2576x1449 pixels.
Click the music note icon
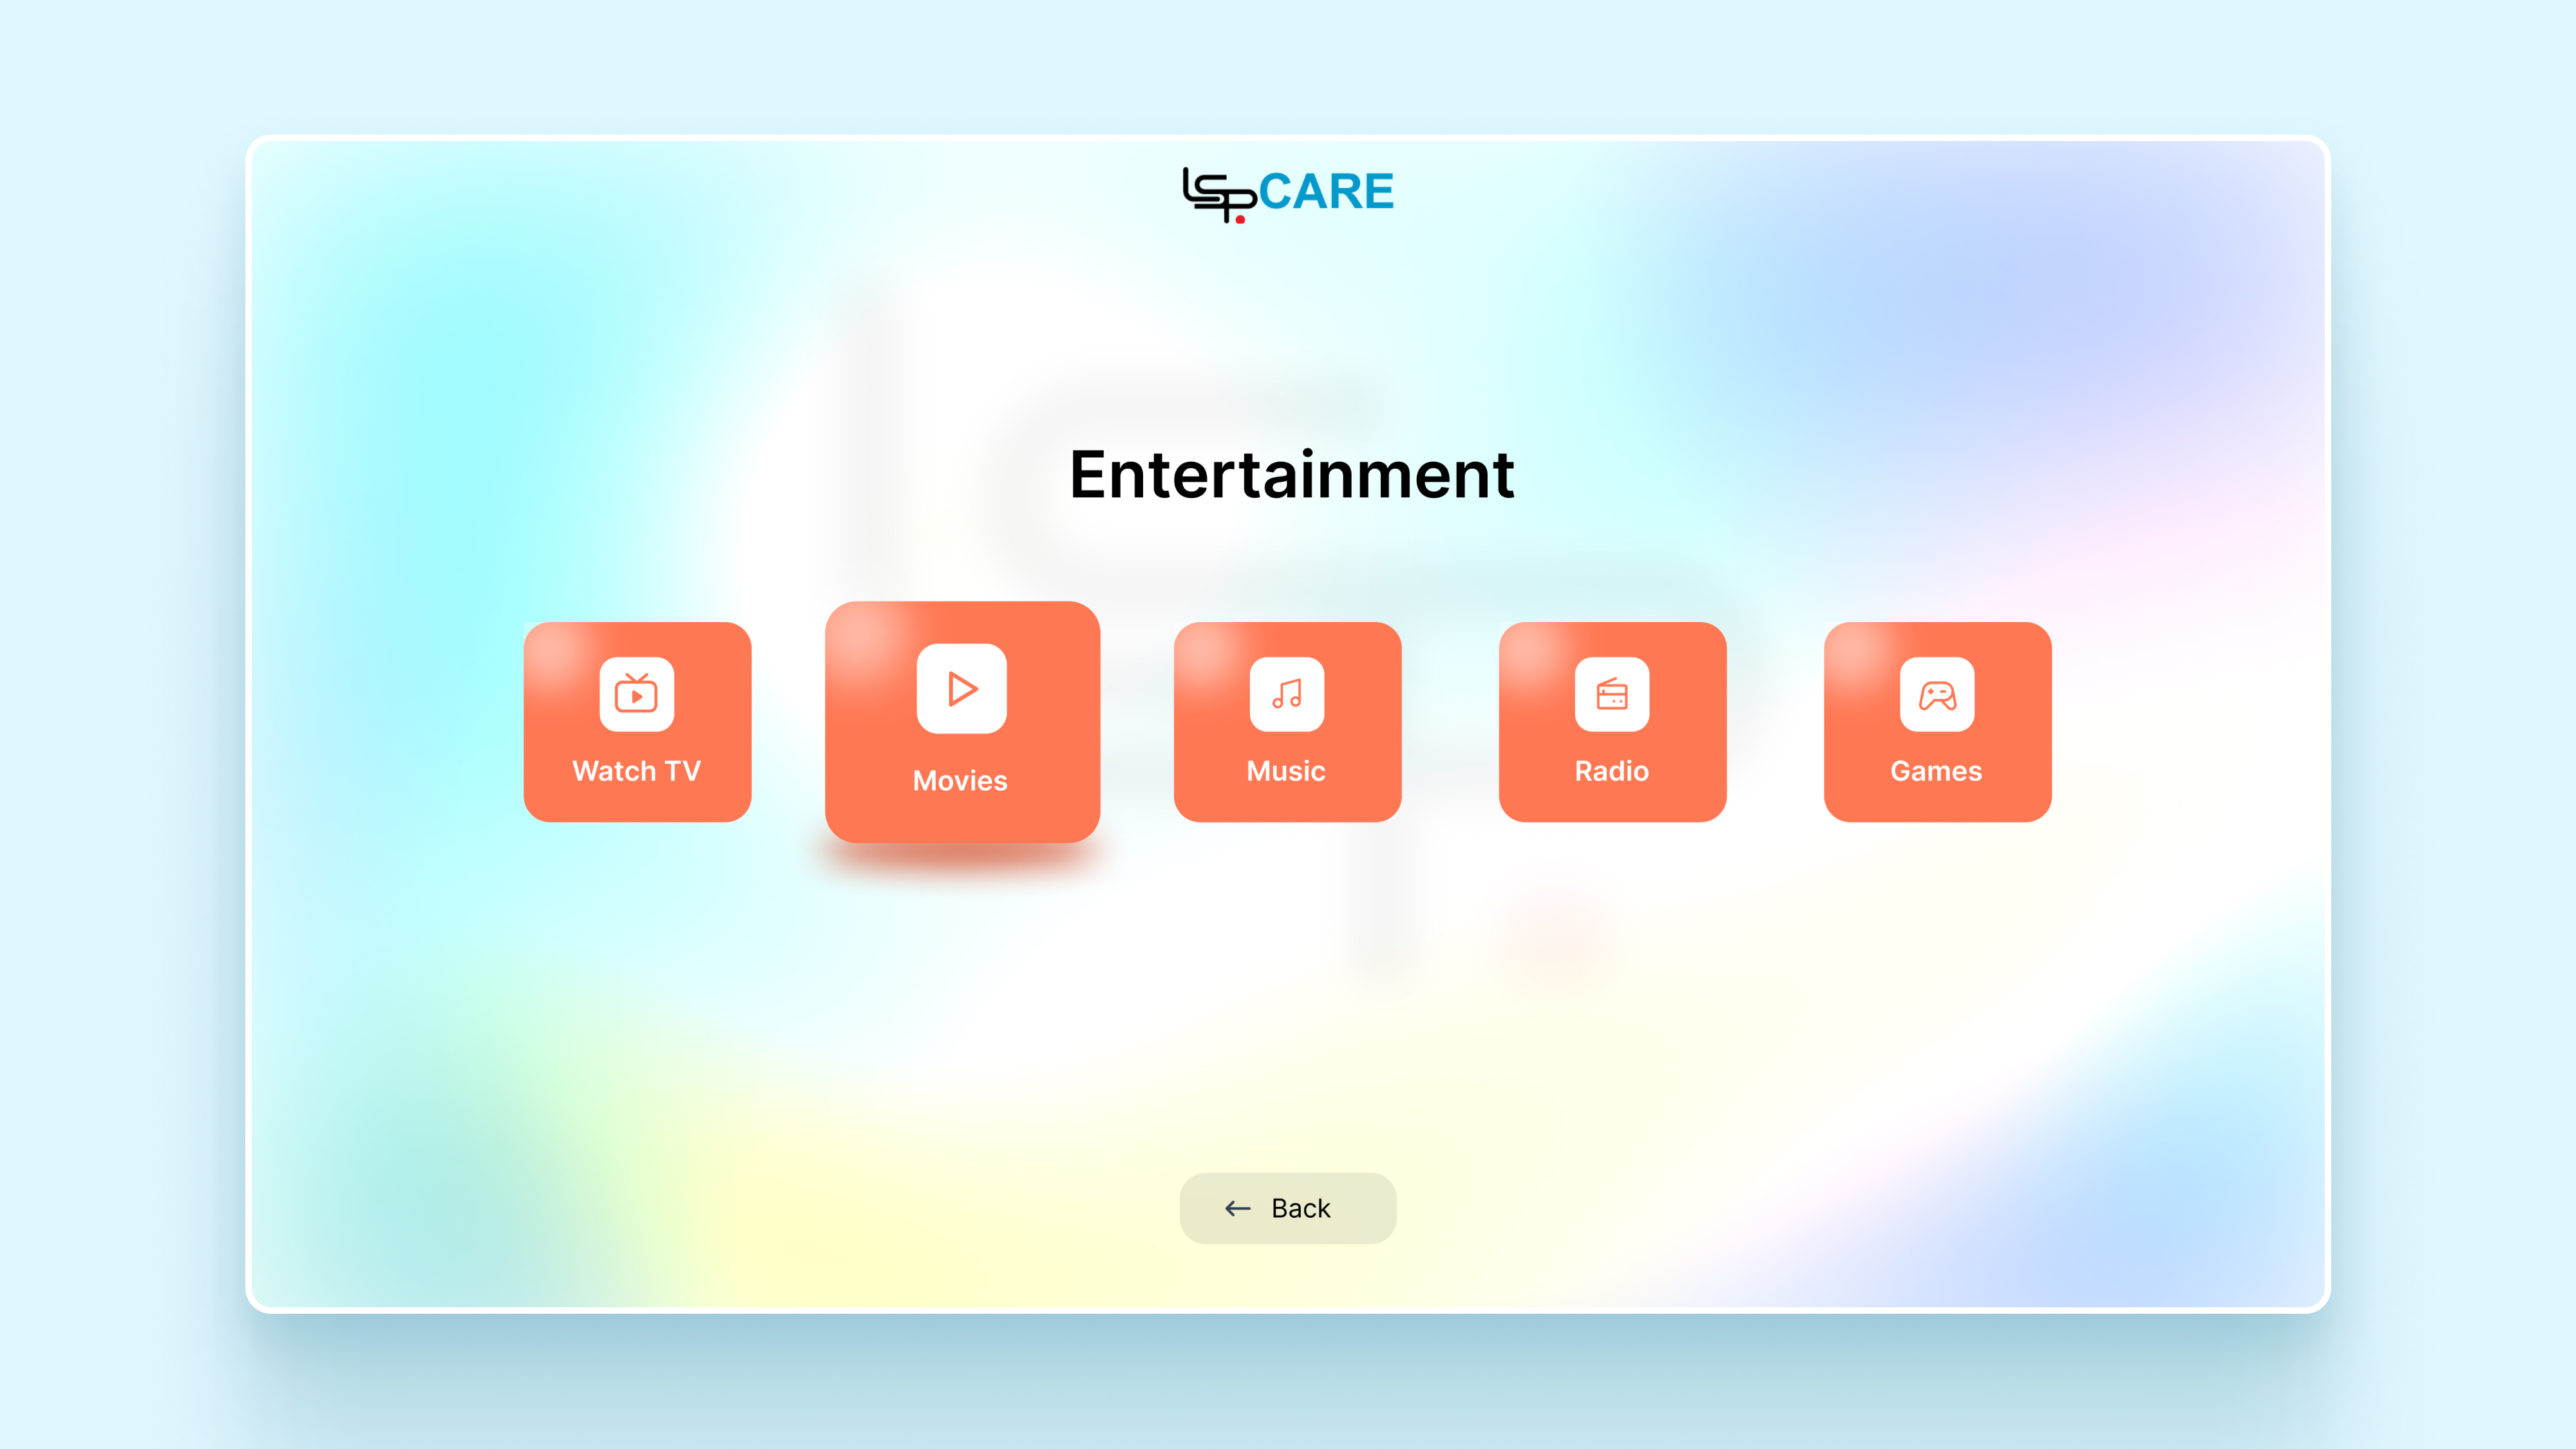pyautogui.click(x=1287, y=693)
